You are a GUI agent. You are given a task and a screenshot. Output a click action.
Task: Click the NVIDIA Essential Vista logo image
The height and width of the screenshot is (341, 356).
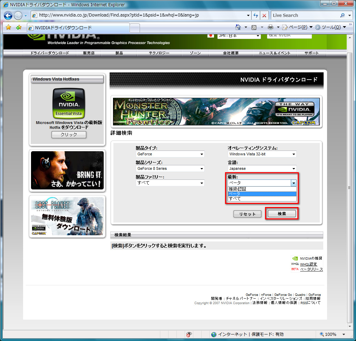click(x=69, y=103)
